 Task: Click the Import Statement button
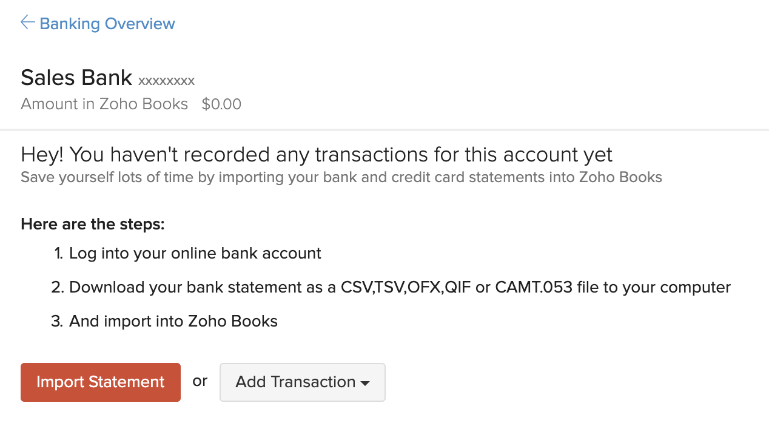[100, 382]
